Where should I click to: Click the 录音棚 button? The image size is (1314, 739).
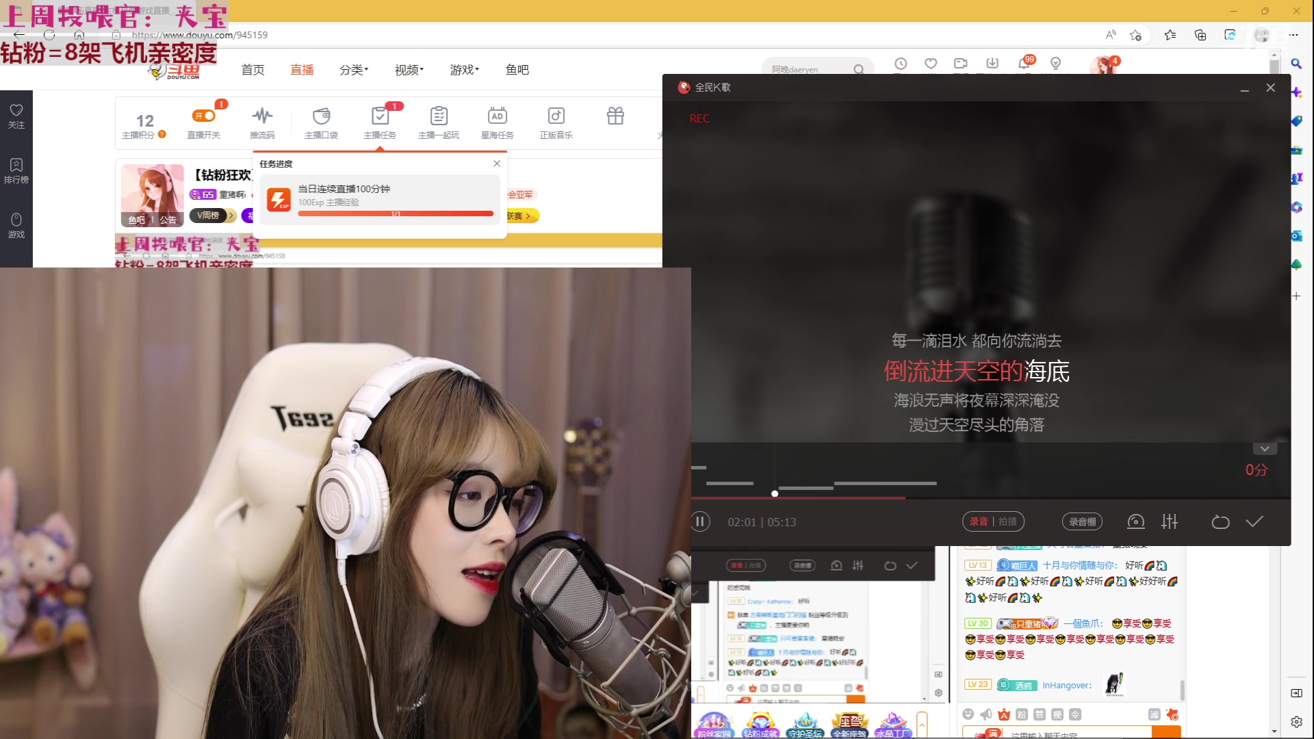[x=1082, y=522]
